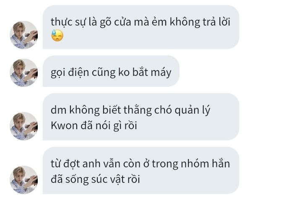This screenshot has width=302, height=198.
Task: Select the 'gọi điện cũng ko bắt máy' bubble
Action: [x=111, y=71]
